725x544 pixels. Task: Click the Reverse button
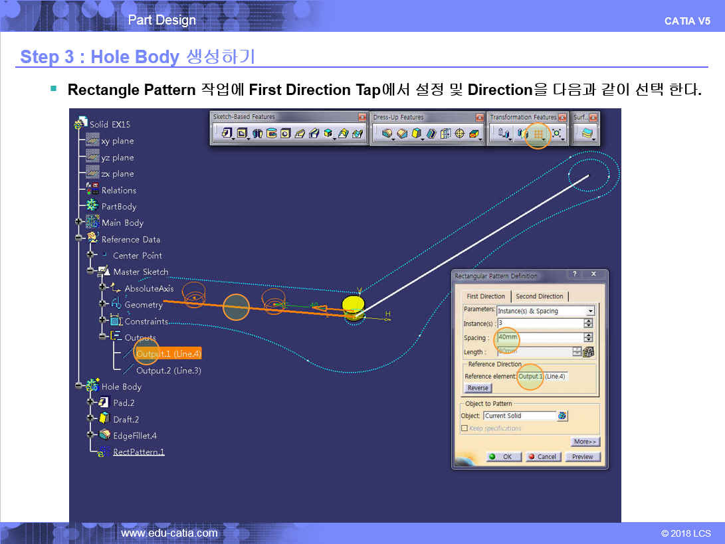(x=478, y=388)
